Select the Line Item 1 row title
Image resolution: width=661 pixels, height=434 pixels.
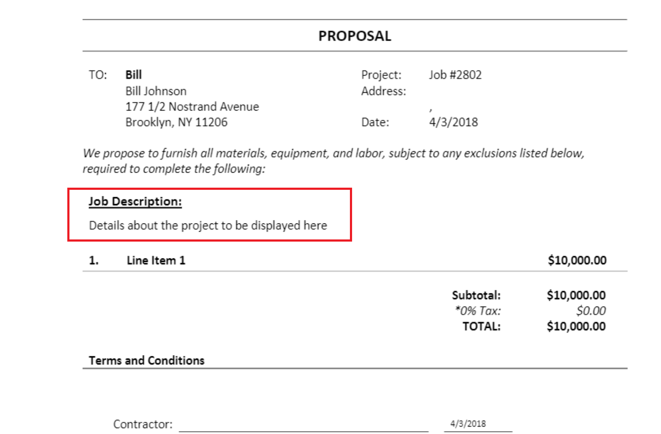(x=156, y=260)
